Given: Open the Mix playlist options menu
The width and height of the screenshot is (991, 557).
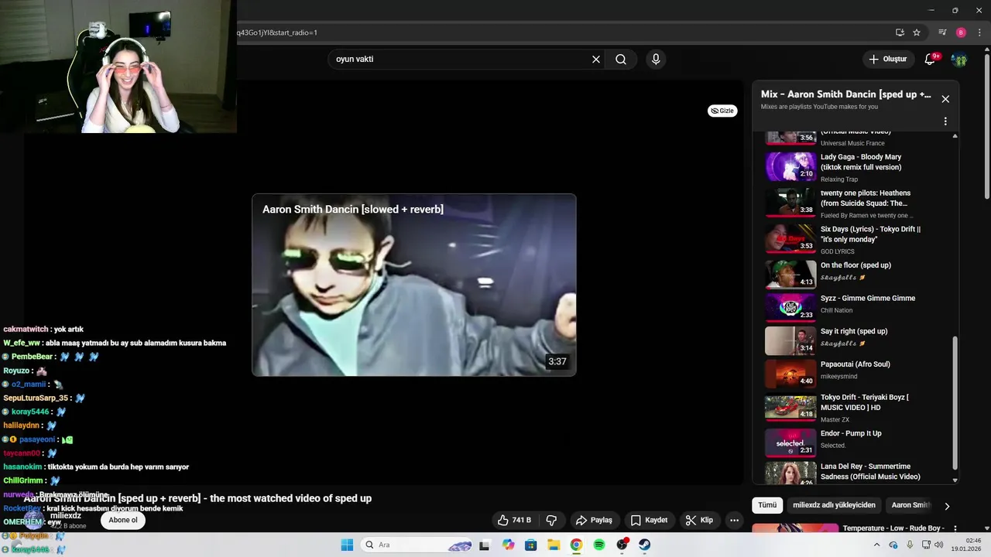Looking at the screenshot, I should 945,121.
